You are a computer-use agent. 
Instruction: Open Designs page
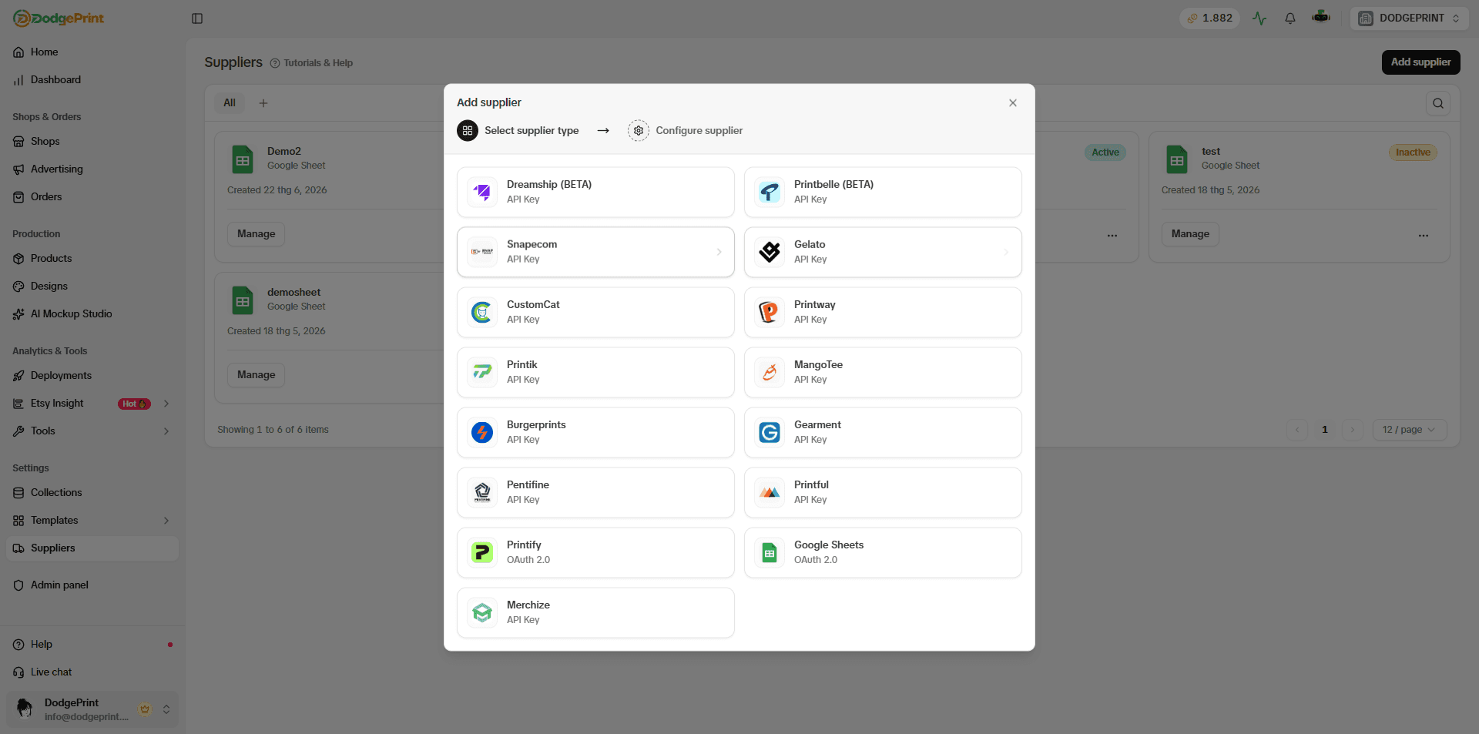[92, 287]
